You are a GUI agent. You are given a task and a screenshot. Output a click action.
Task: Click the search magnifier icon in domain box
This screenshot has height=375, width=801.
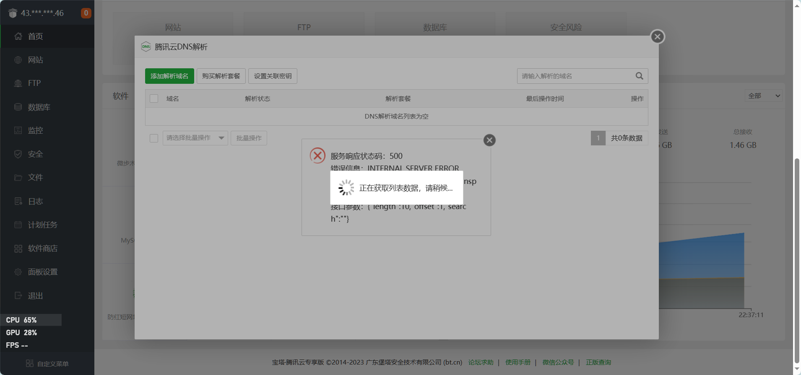coord(639,76)
